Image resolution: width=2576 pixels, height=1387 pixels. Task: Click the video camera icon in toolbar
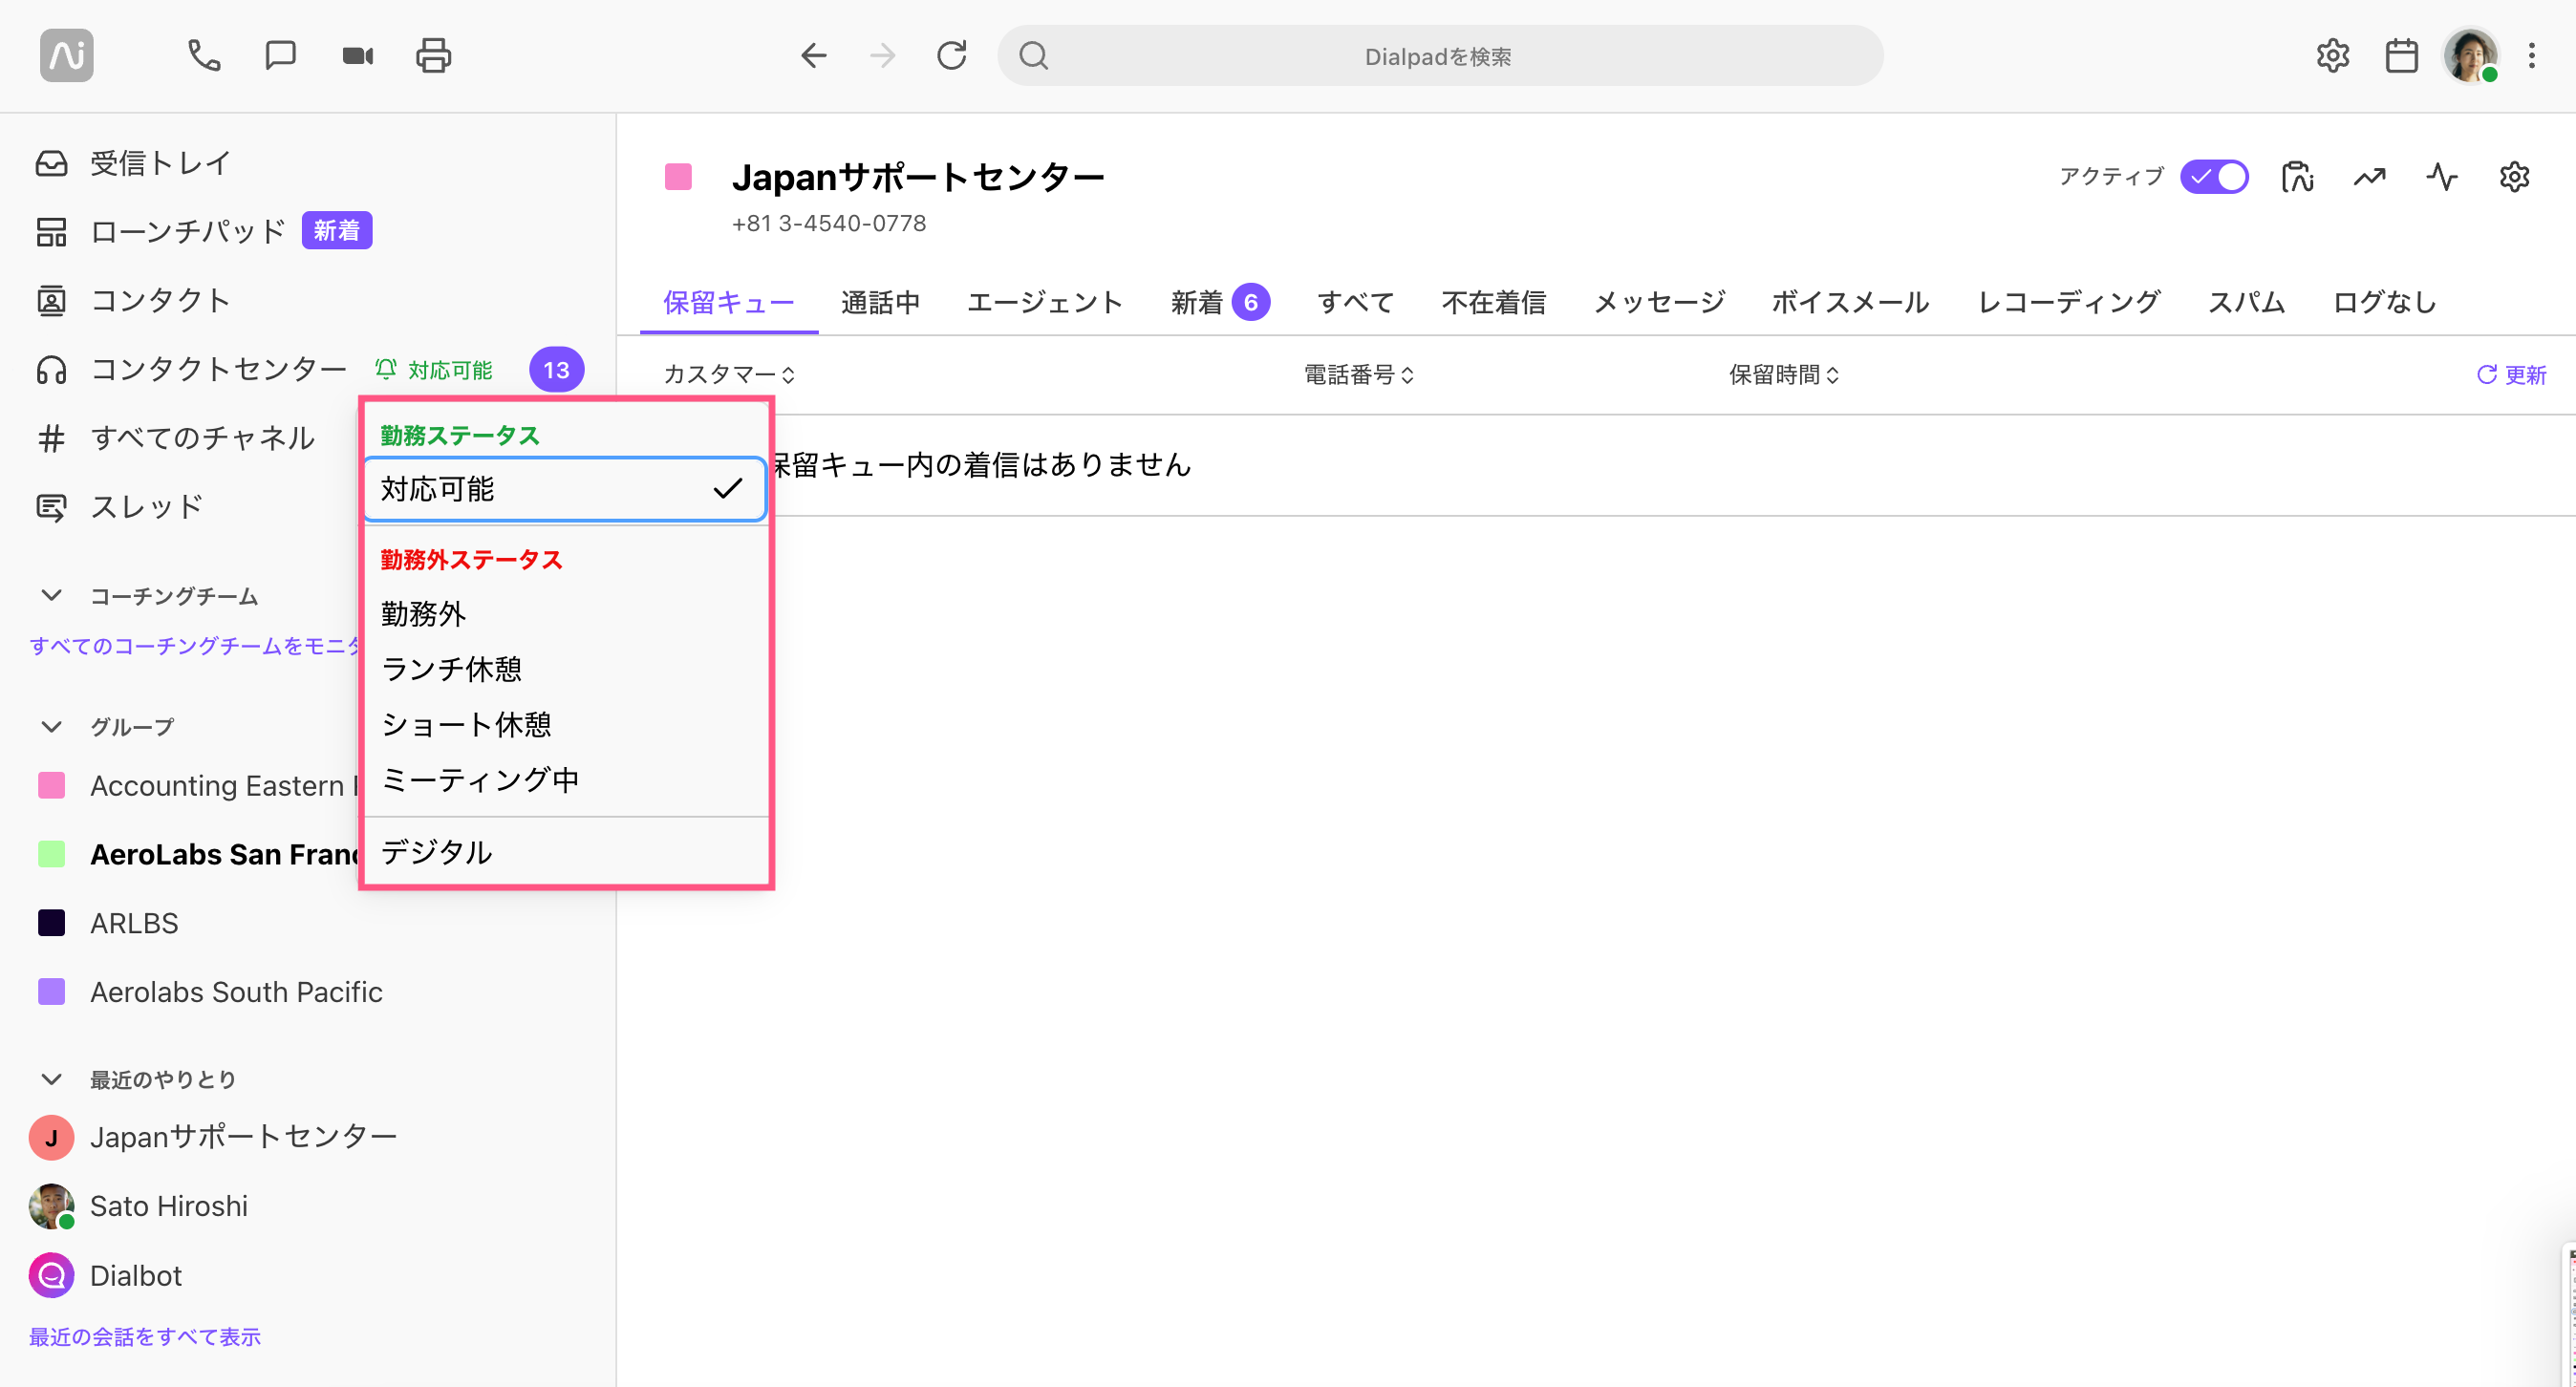coord(357,54)
